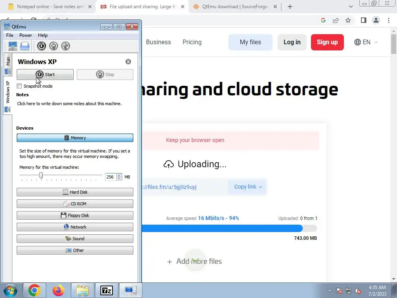Bookmark this page with the star icon
The width and height of the screenshot is (397, 298).
(348, 20)
